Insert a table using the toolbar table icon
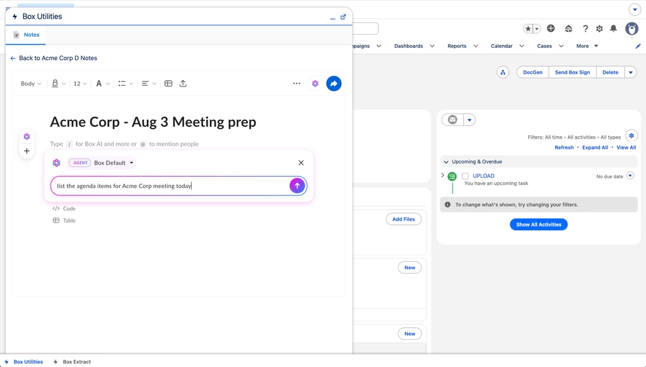Viewport: 646px width, 367px height. point(168,84)
